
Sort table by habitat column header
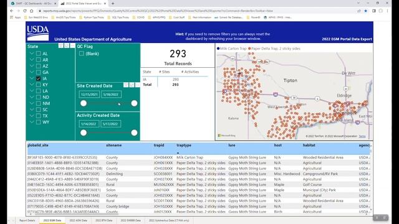click(309, 145)
